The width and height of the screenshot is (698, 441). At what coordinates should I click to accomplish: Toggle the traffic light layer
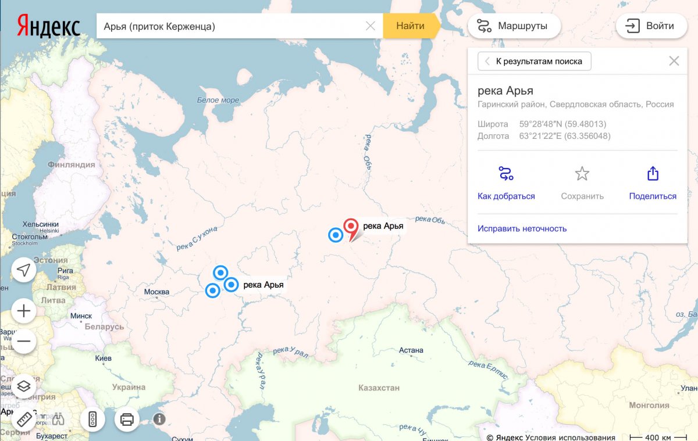tap(92, 419)
